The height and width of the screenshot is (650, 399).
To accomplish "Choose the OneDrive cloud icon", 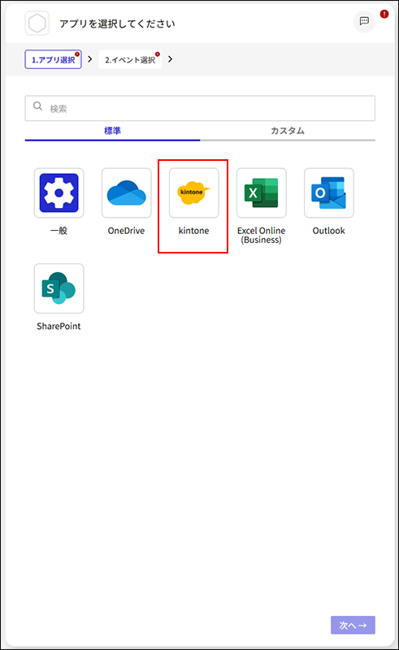I will [127, 193].
